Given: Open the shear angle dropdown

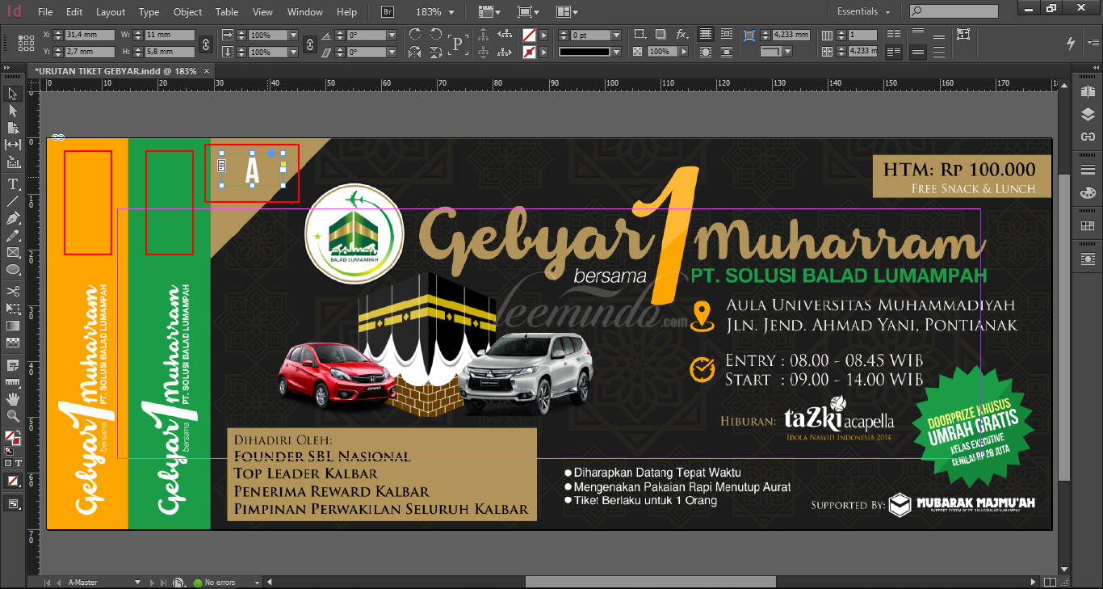Looking at the screenshot, I should coord(392,52).
